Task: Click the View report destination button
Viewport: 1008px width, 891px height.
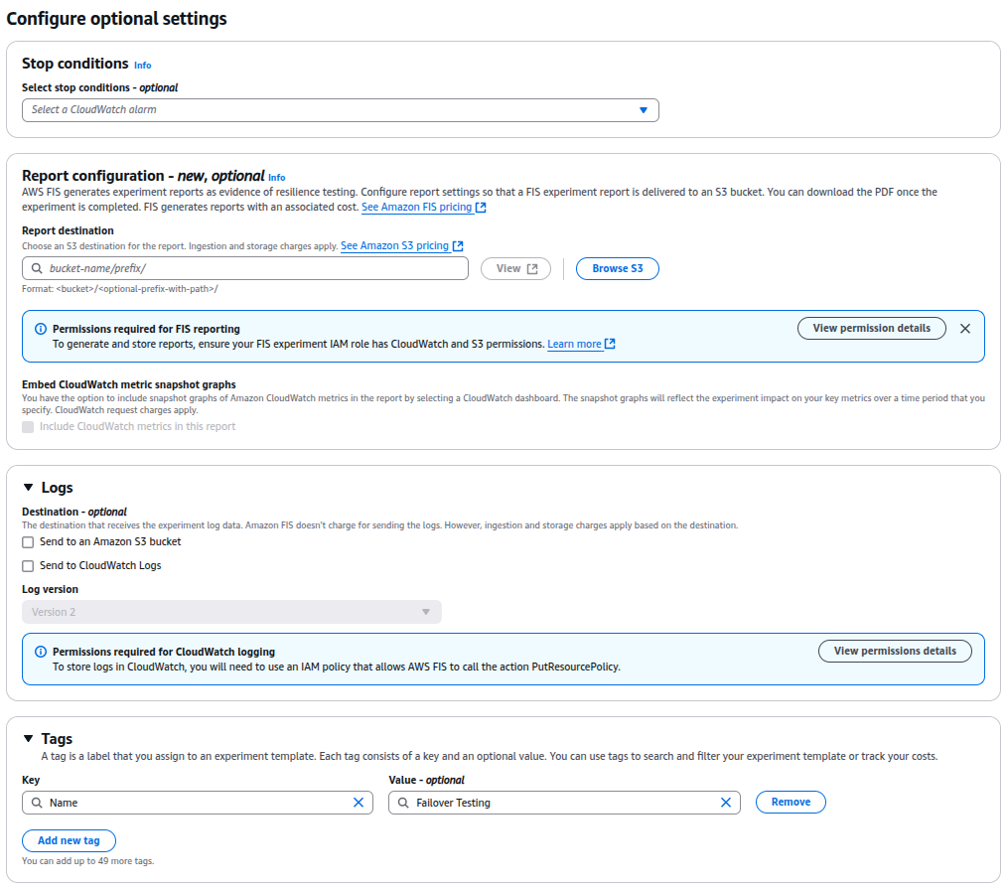Action: point(515,269)
